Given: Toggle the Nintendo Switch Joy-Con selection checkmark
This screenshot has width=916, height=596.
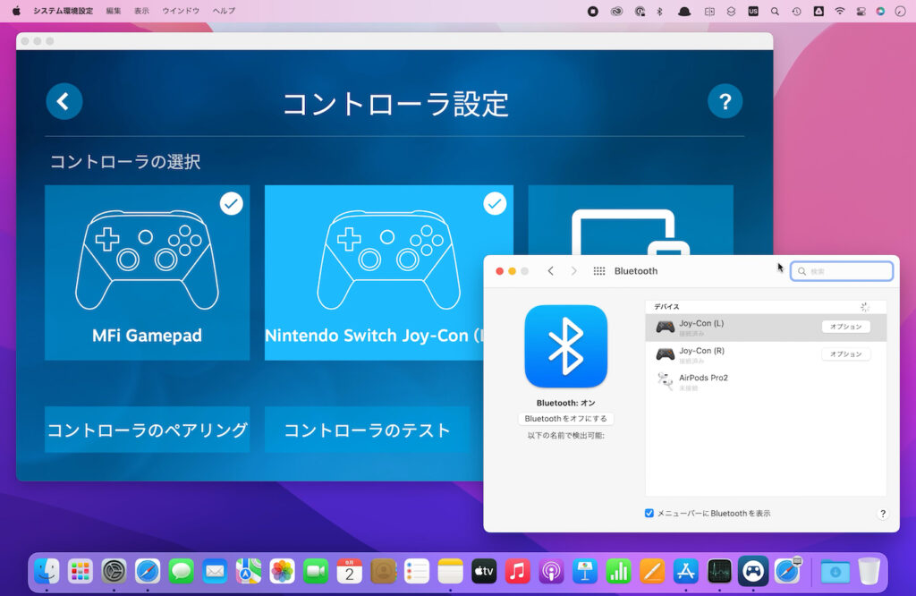Looking at the screenshot, I should pos(495,203).
